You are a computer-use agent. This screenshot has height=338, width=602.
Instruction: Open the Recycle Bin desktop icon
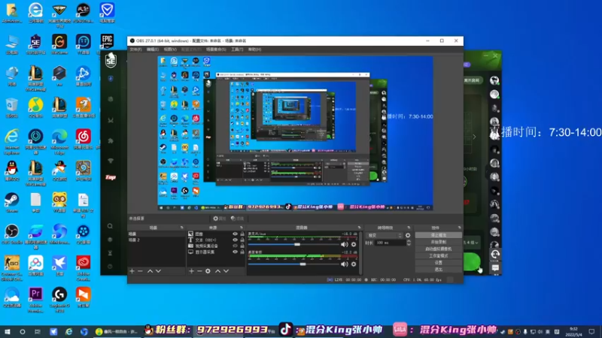click(x=12, y=107)
